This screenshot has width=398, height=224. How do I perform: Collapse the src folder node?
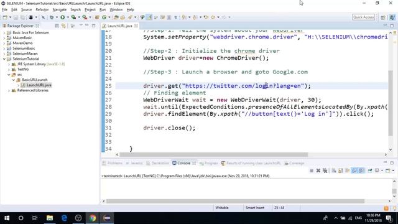pyautogui.click(x=9, y=75)
